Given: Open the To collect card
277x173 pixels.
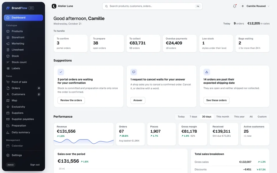Looking at the screenshot, I should pos(143,44).
